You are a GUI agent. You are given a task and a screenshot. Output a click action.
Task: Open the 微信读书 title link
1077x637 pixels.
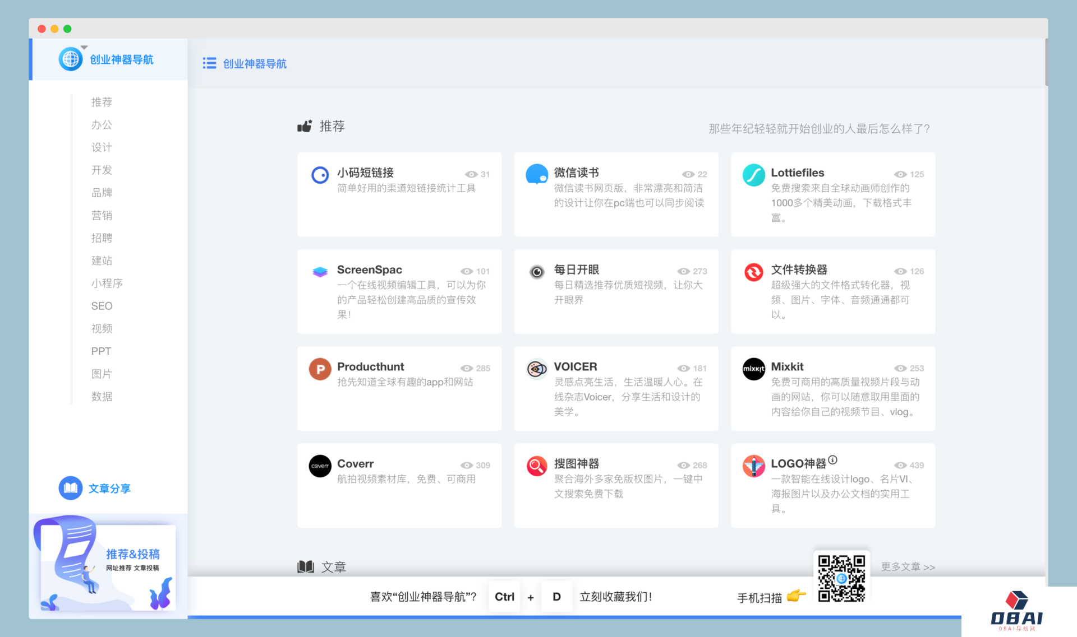[x=576, y=173]
